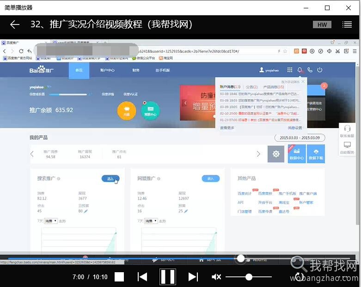361x287 pixels.
Task: Click the headset customer service icon
Action: tap(347, 128)
